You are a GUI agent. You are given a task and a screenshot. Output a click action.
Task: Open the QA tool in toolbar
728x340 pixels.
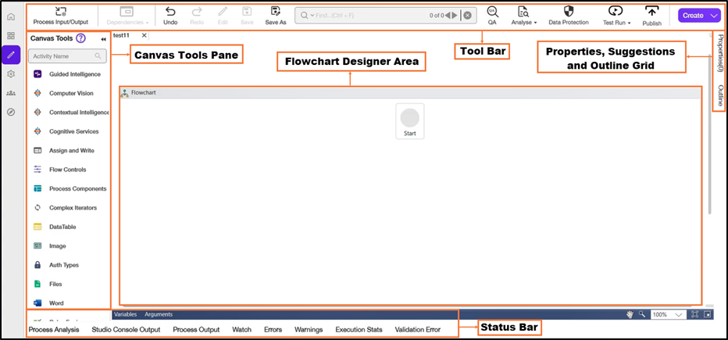point(492,13)
